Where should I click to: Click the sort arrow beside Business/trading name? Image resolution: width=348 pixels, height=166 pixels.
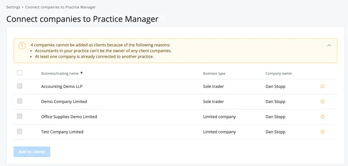[82, 73]
